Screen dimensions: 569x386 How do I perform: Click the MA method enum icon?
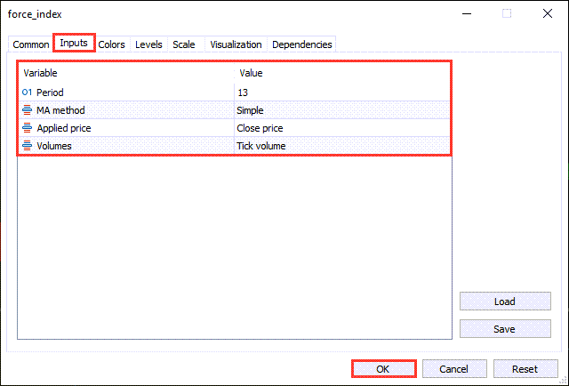(x=27, y=110)
